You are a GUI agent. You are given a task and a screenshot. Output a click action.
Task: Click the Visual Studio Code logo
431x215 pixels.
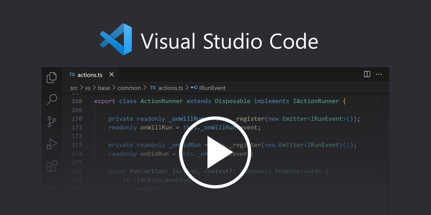click(x=116, y=39)
